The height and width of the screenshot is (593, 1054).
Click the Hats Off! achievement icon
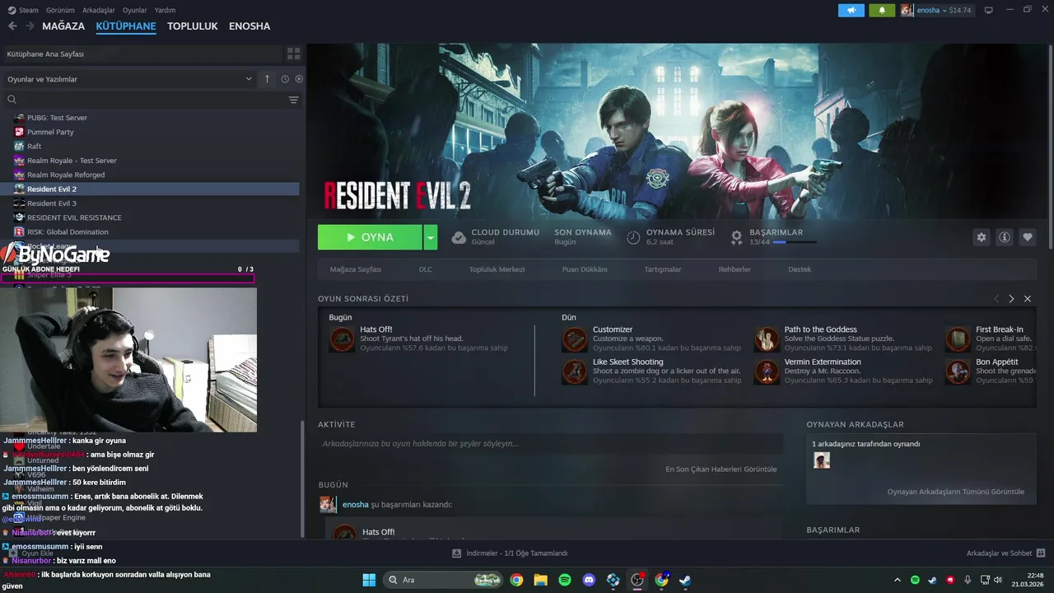pos(342,339)
